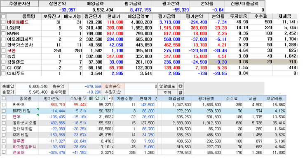
Task: Click the -41.75% return for 썬코어
Action: (x=79, y=152)
